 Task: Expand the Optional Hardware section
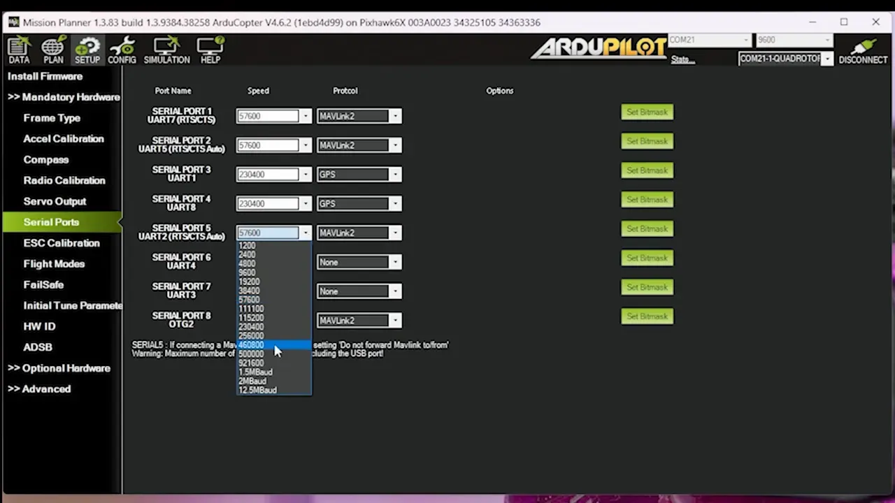coord(59,368)
